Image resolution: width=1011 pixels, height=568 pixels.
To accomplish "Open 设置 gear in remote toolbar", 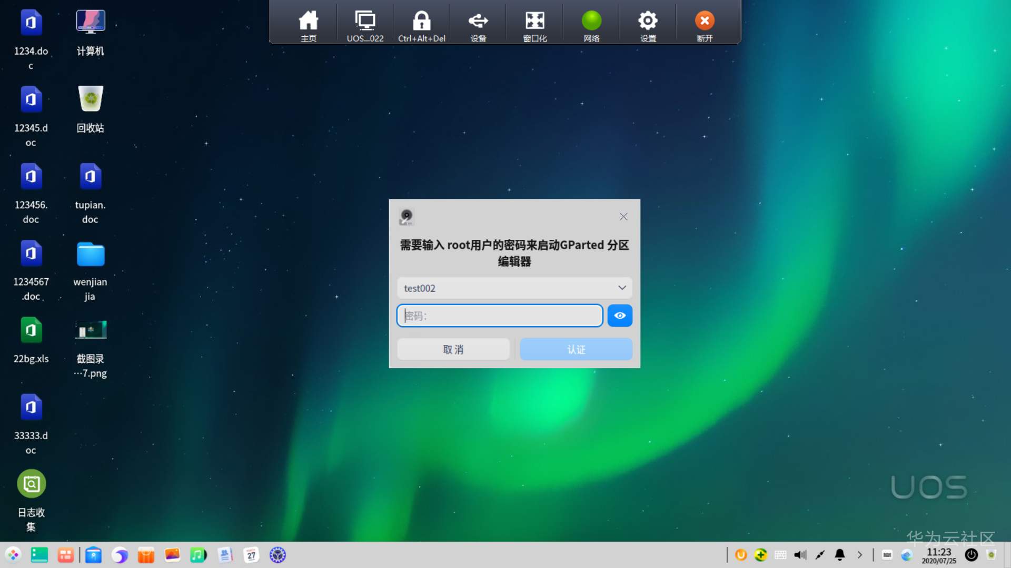I will pyautogui.click(x=648, y=24).
